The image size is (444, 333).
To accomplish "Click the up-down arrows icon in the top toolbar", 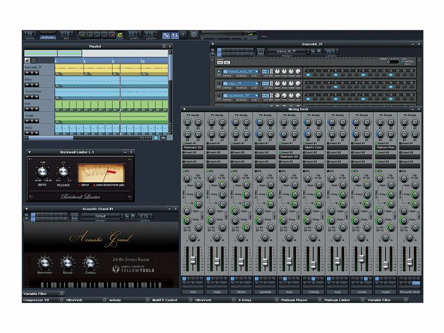I will [x=174, y=35].
